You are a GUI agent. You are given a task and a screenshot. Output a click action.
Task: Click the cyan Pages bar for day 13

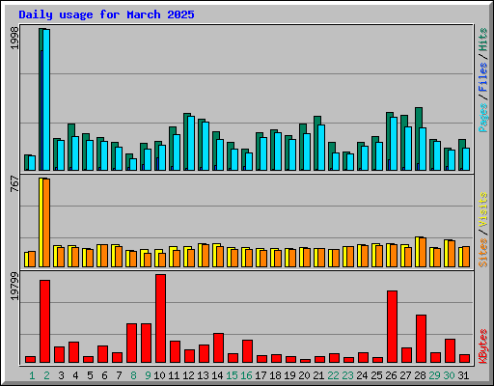coord(206,146)
